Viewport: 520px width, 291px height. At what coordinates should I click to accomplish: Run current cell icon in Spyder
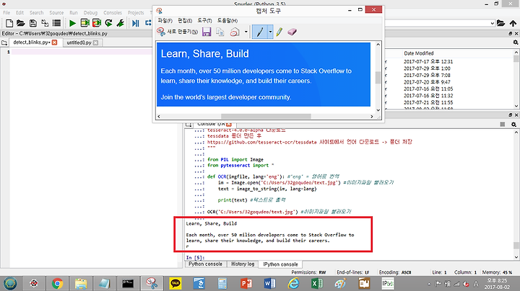tap(85, 23)
